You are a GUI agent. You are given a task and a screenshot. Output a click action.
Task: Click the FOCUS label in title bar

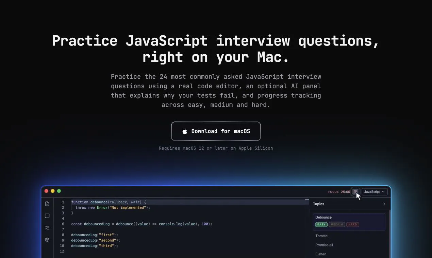coord(333,192)
